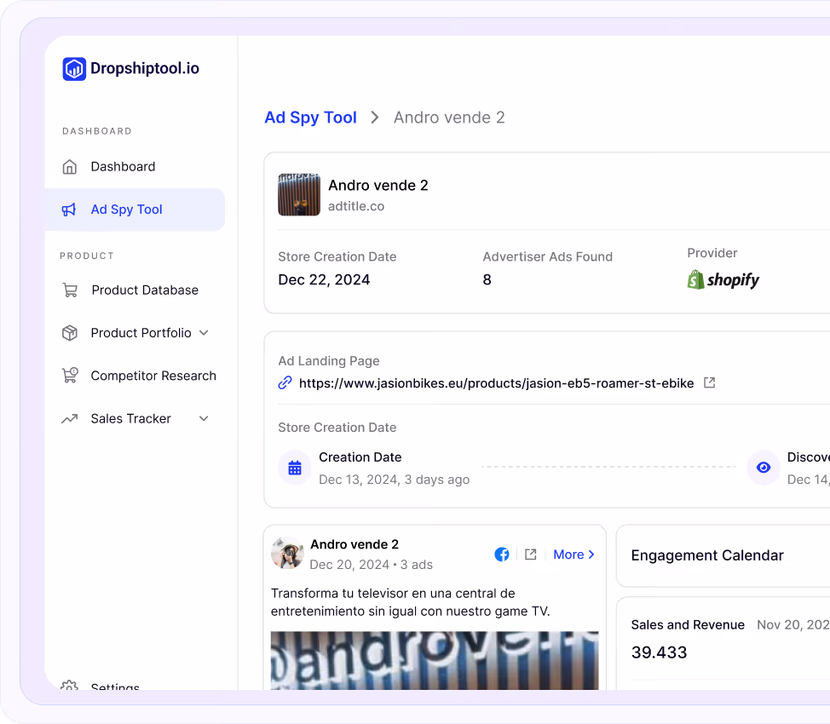Click the ad card profile avatar
The width and height of the screenshot is (830, 724).
tap(287, 553)
